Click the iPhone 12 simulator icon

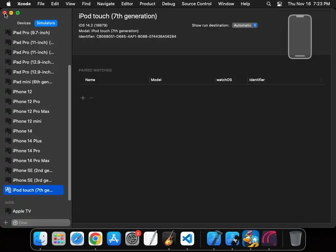click(x=8, y=92)
